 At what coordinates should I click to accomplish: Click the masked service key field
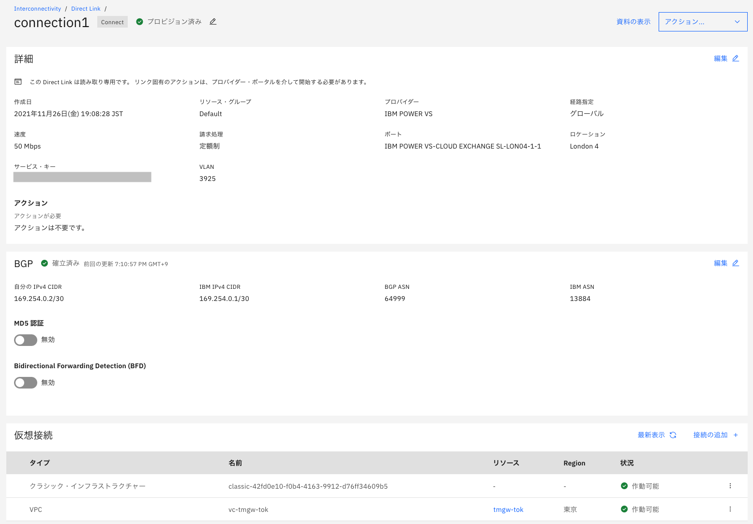click(82, 177)
